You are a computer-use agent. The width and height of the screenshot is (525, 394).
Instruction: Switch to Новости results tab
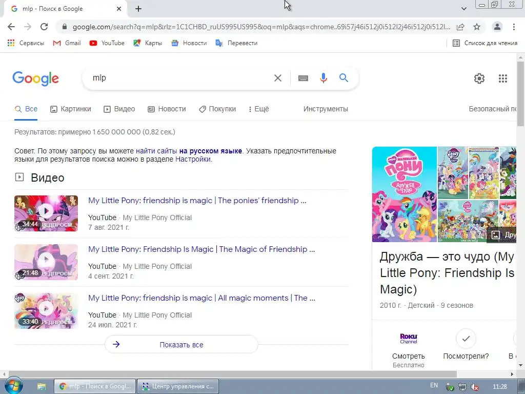(x=167, y=109)
